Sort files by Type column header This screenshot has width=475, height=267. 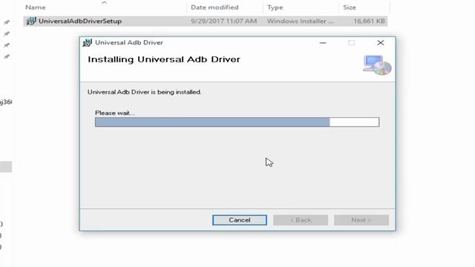click(275, 7)
